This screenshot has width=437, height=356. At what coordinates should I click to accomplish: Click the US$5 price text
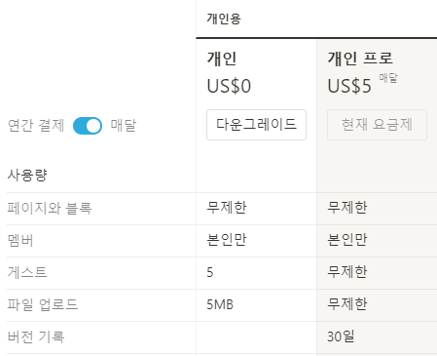point(349,87)
